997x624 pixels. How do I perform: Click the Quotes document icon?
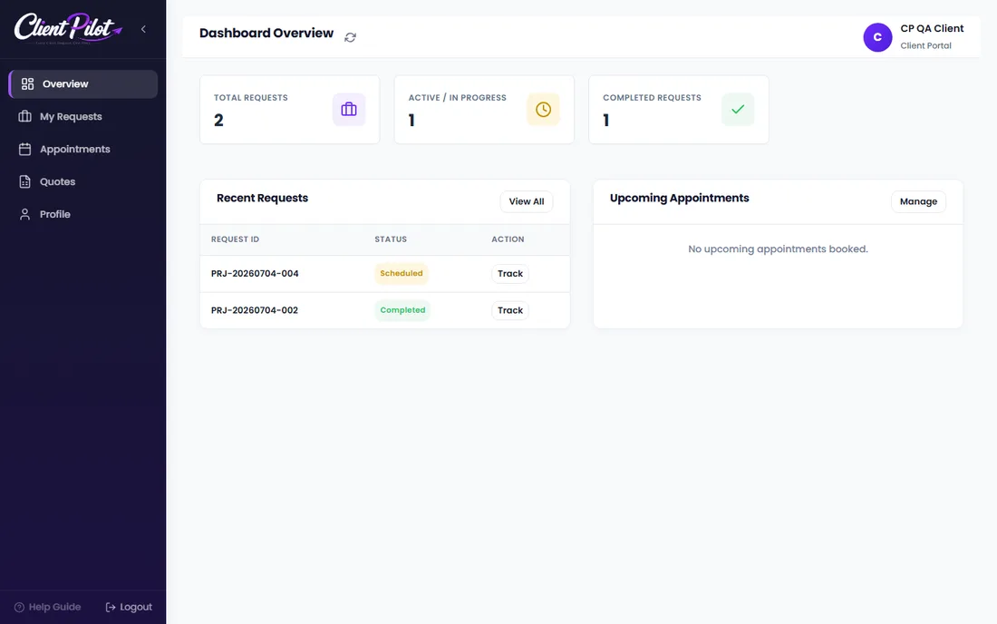24,182
